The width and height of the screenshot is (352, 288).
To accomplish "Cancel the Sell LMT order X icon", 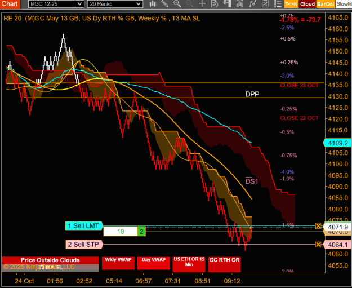I will click(318, 226).
